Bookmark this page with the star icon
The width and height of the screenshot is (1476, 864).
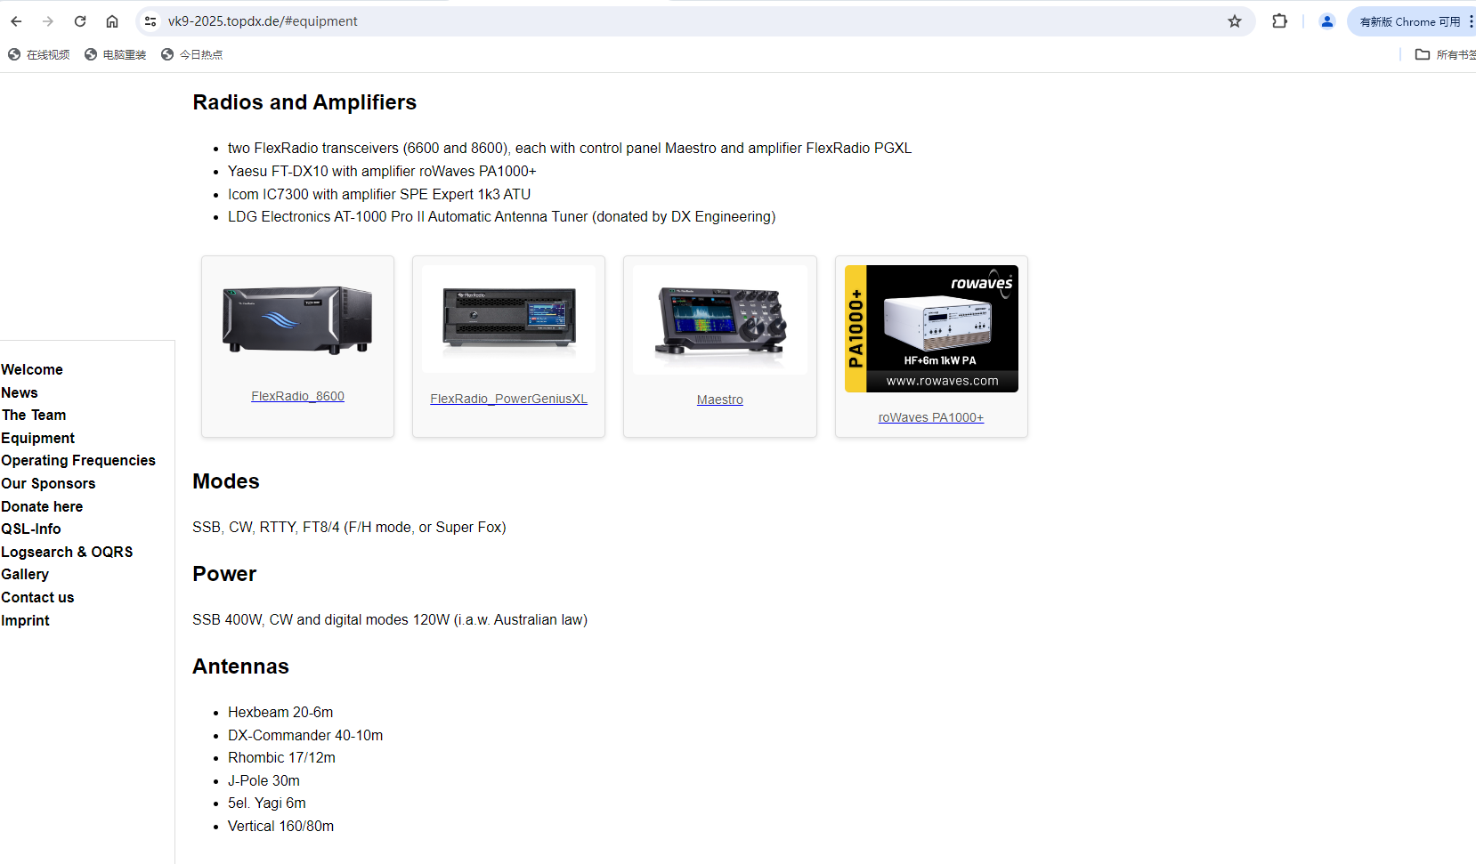(1235, 21)
